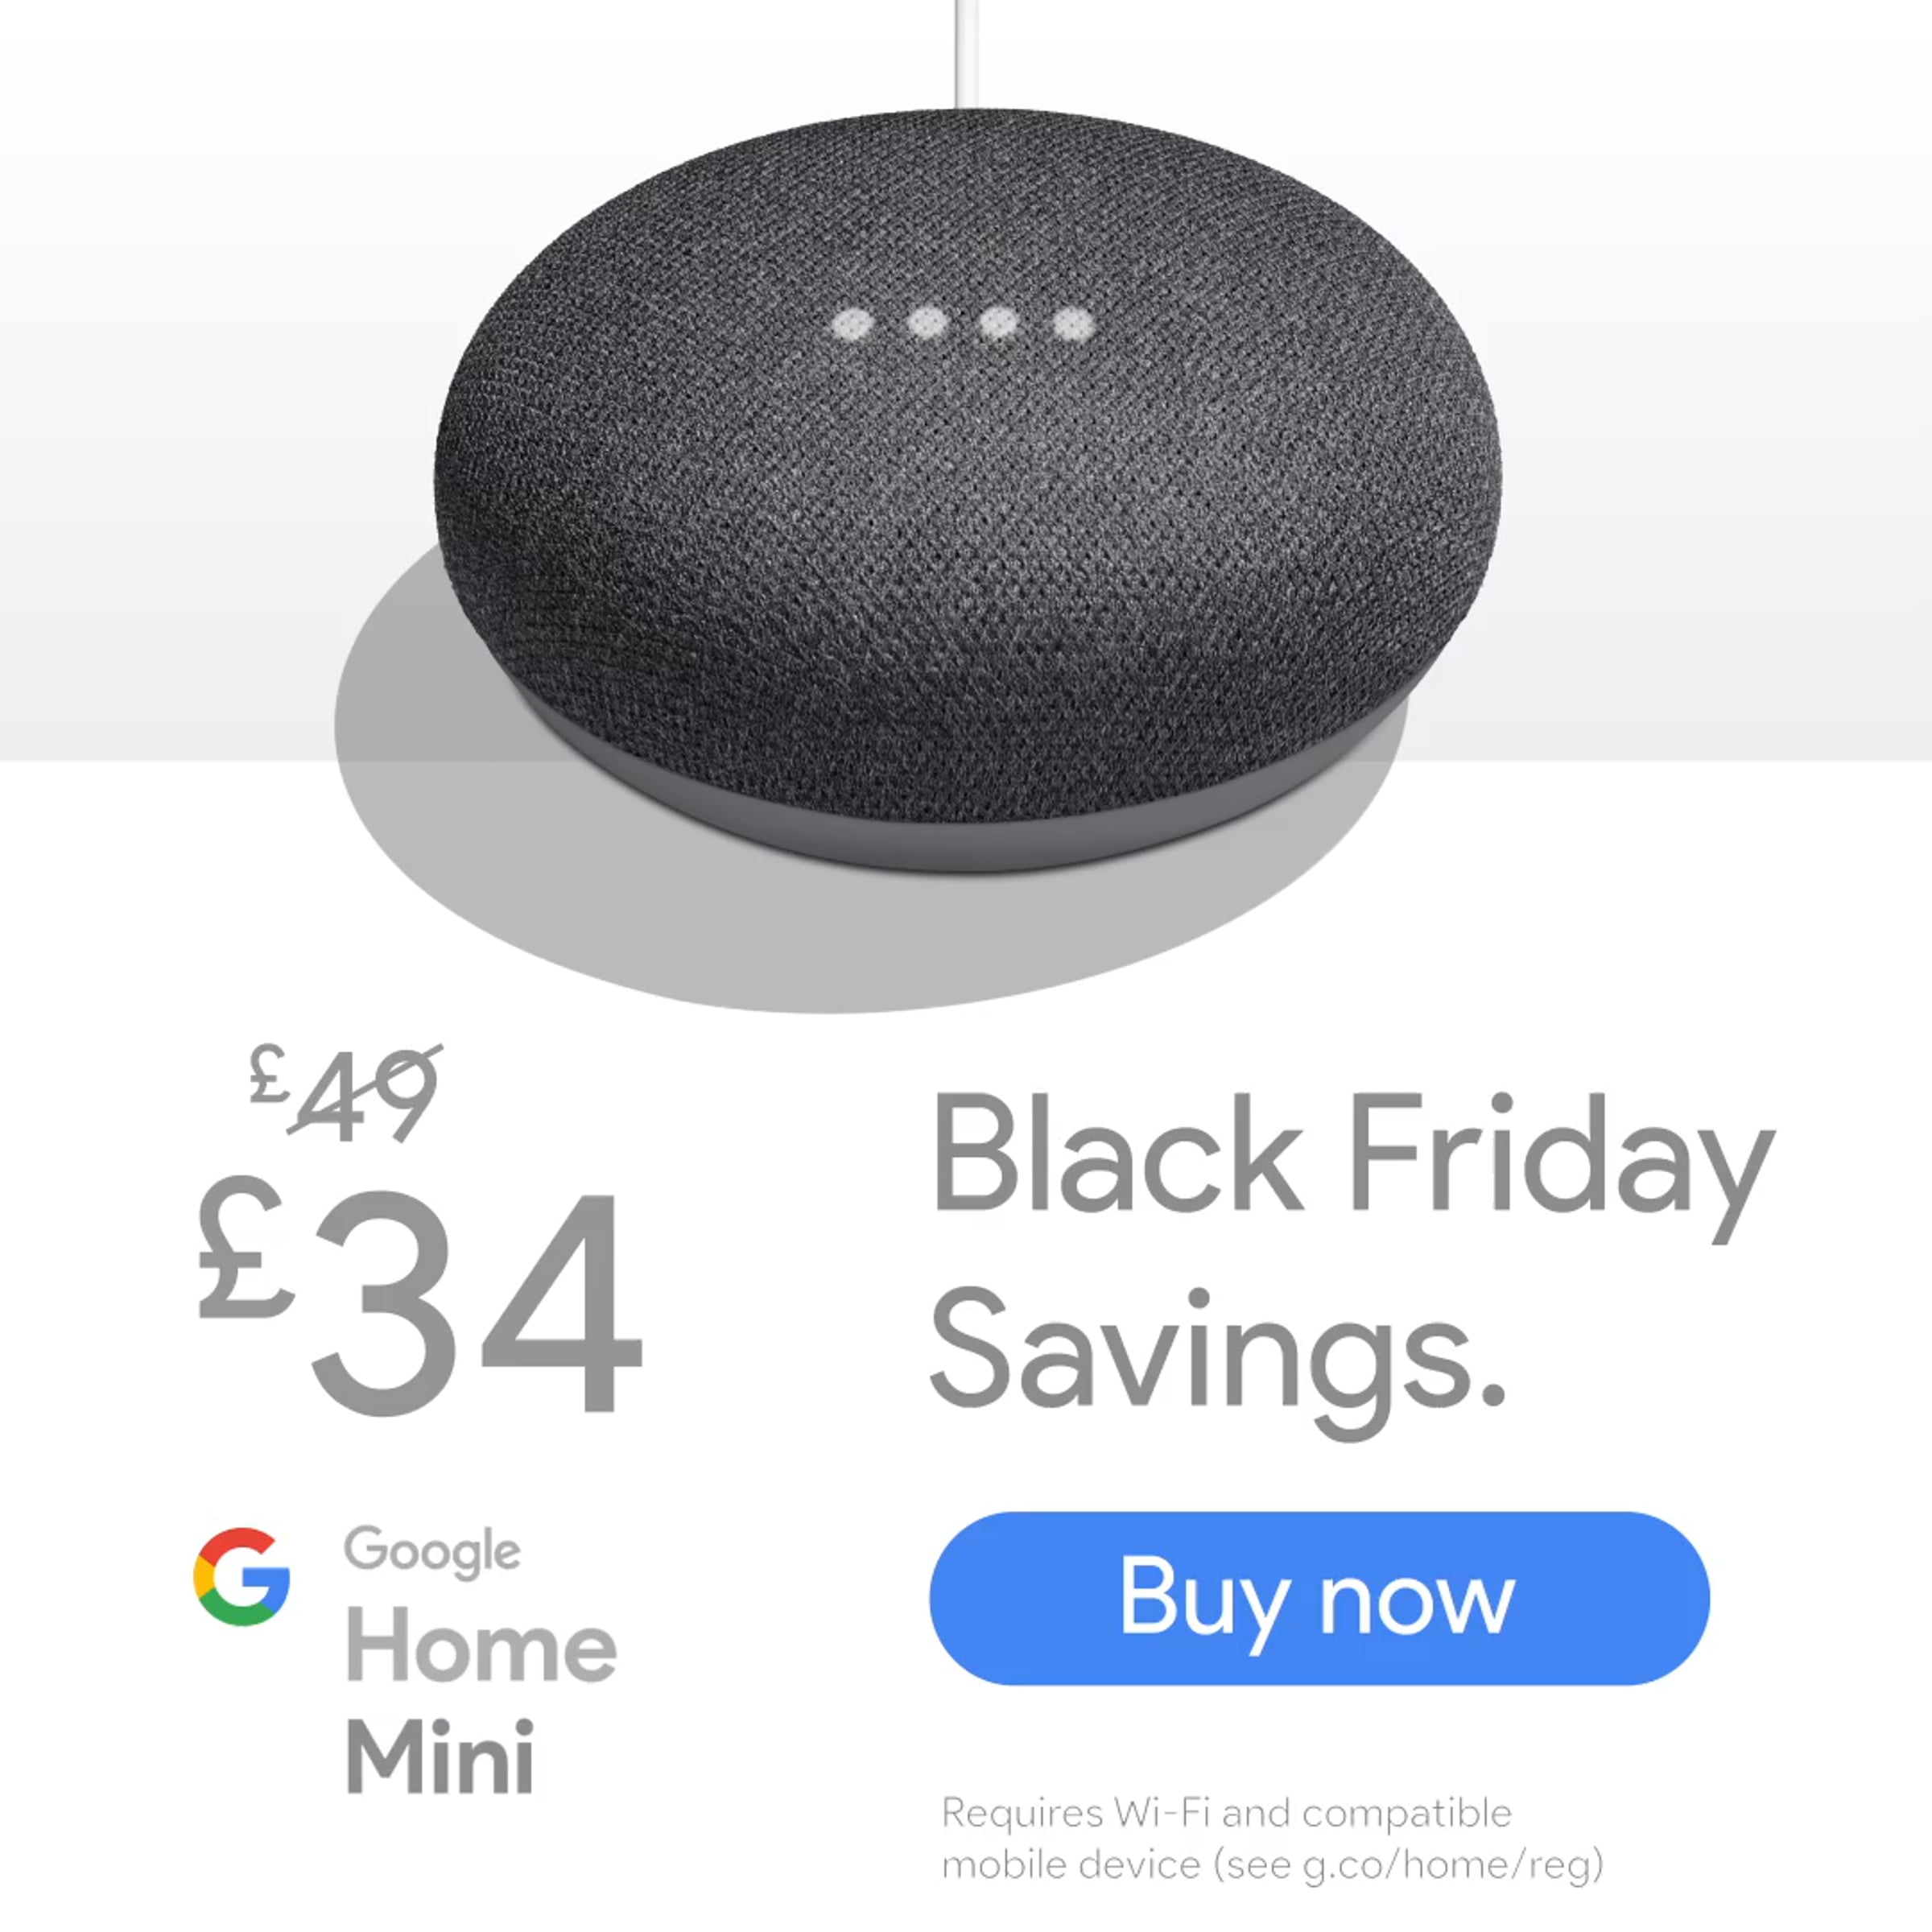Viewport: 1932px width, 1932px height.
Task: Tap the rightmost LED dot on speaker
Action: pos(1074,323)
